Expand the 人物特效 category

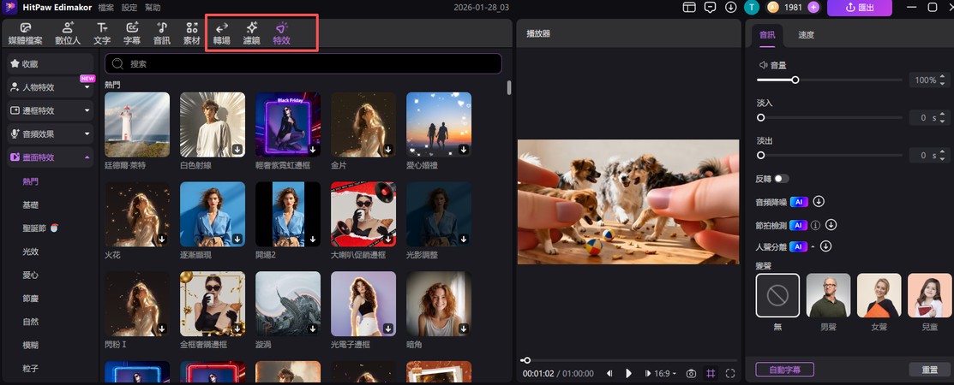click(x=50, y=86)
